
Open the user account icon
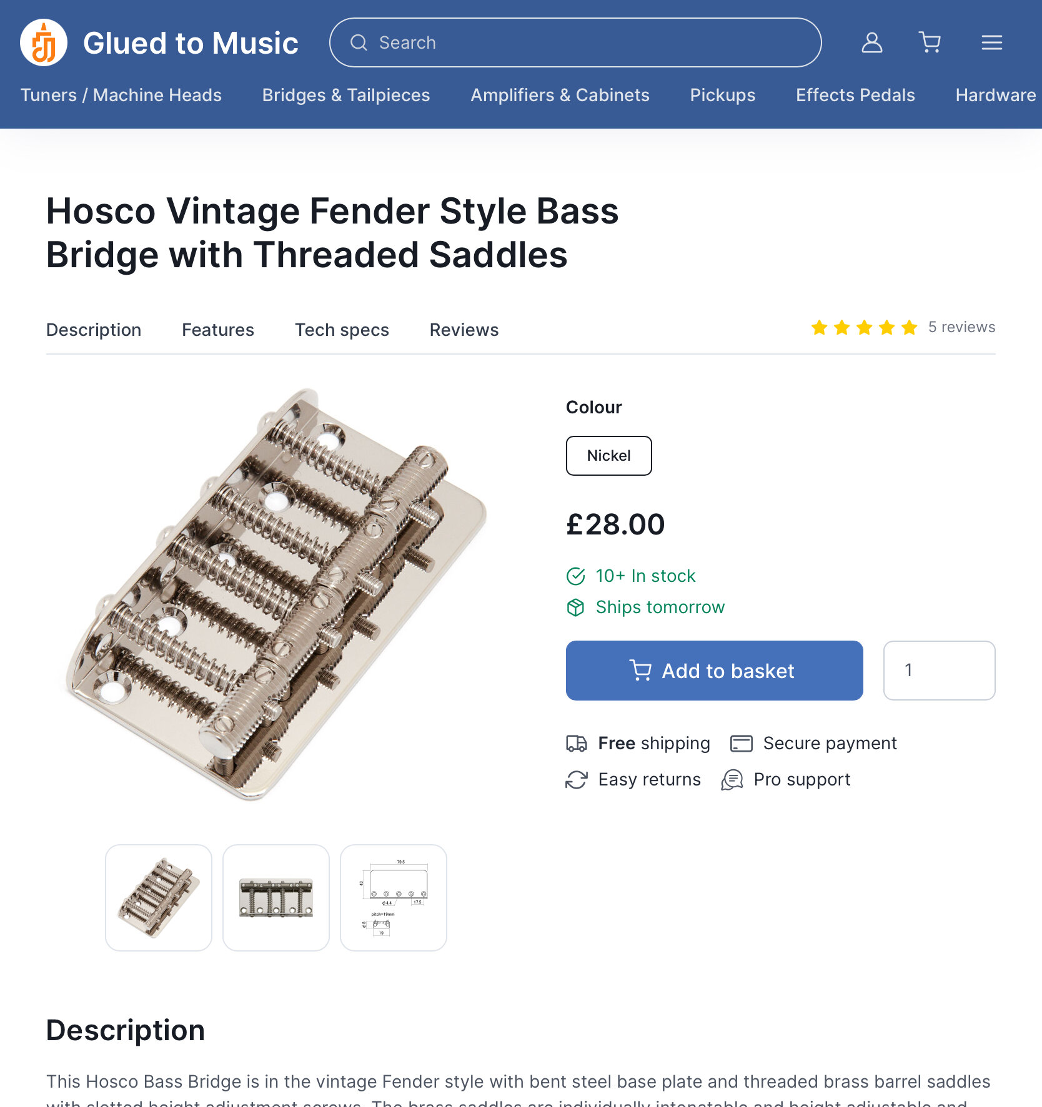click(871, 42)
